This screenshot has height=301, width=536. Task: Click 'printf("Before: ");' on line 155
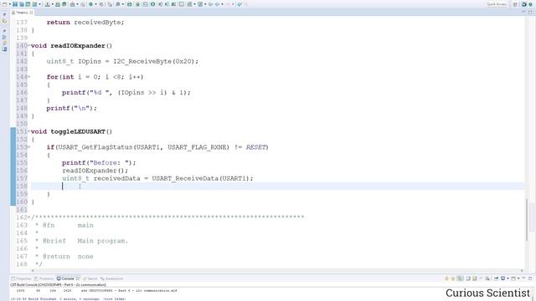tap(99, 162)
